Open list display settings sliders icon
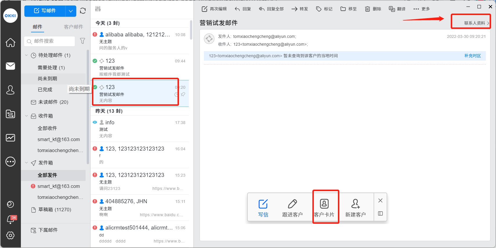The width and height of the screenshot is (496, 248). 98,9
